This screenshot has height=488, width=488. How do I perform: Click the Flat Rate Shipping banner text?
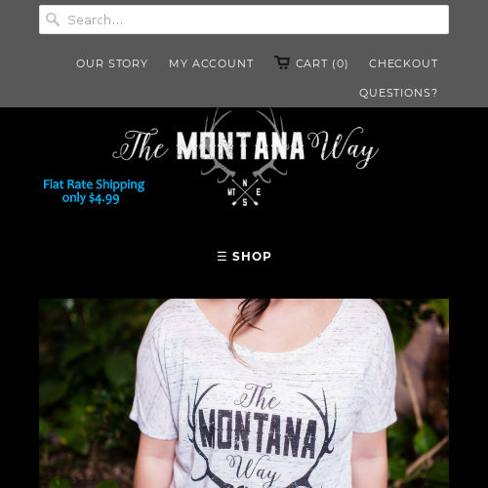[x=94, y=184]
